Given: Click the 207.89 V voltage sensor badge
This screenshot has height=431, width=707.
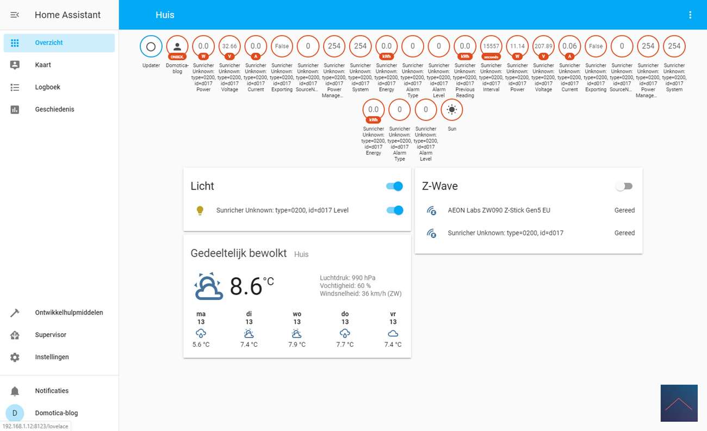Looking at the screenshot, I should (x=543, y=47).
